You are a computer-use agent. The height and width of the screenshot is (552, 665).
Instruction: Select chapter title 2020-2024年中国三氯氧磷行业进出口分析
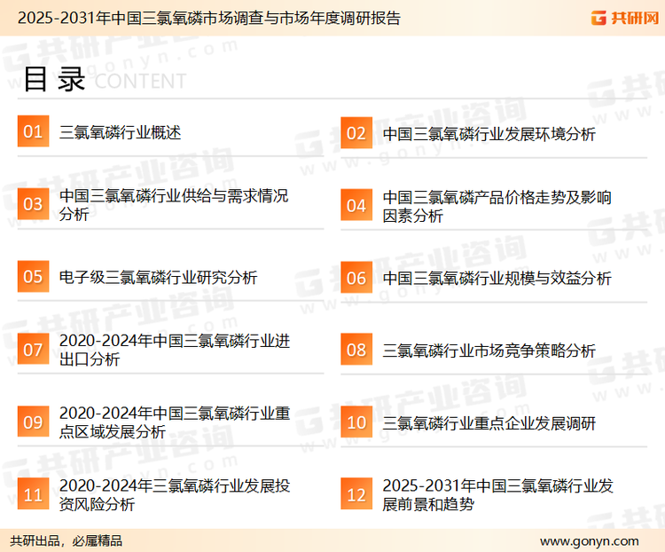(175, 350)
